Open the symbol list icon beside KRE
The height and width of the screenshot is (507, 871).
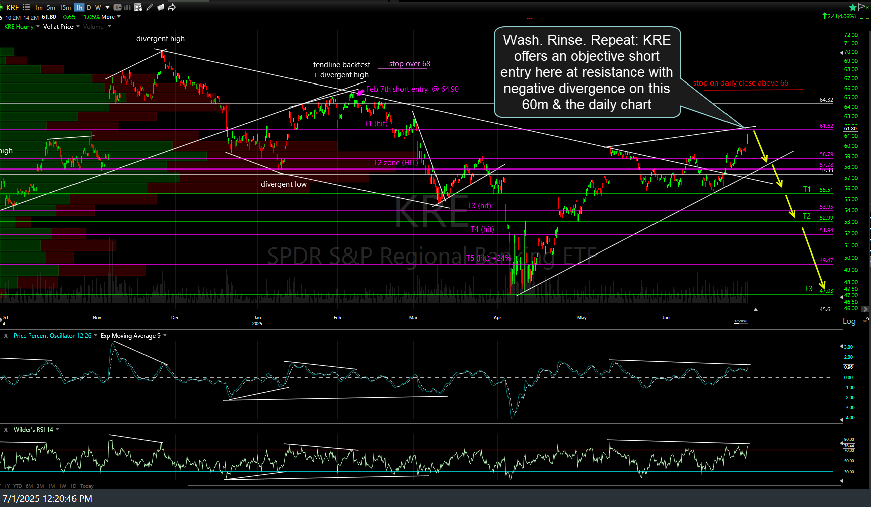coord(26,7)
